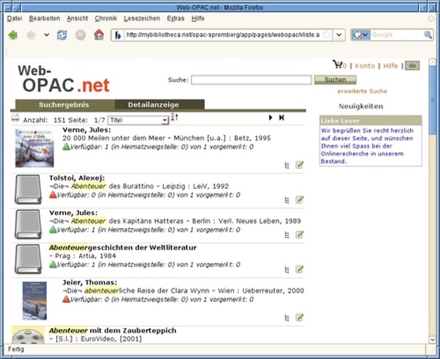Click the greyed forward arrow button

[x=31, y=35]
